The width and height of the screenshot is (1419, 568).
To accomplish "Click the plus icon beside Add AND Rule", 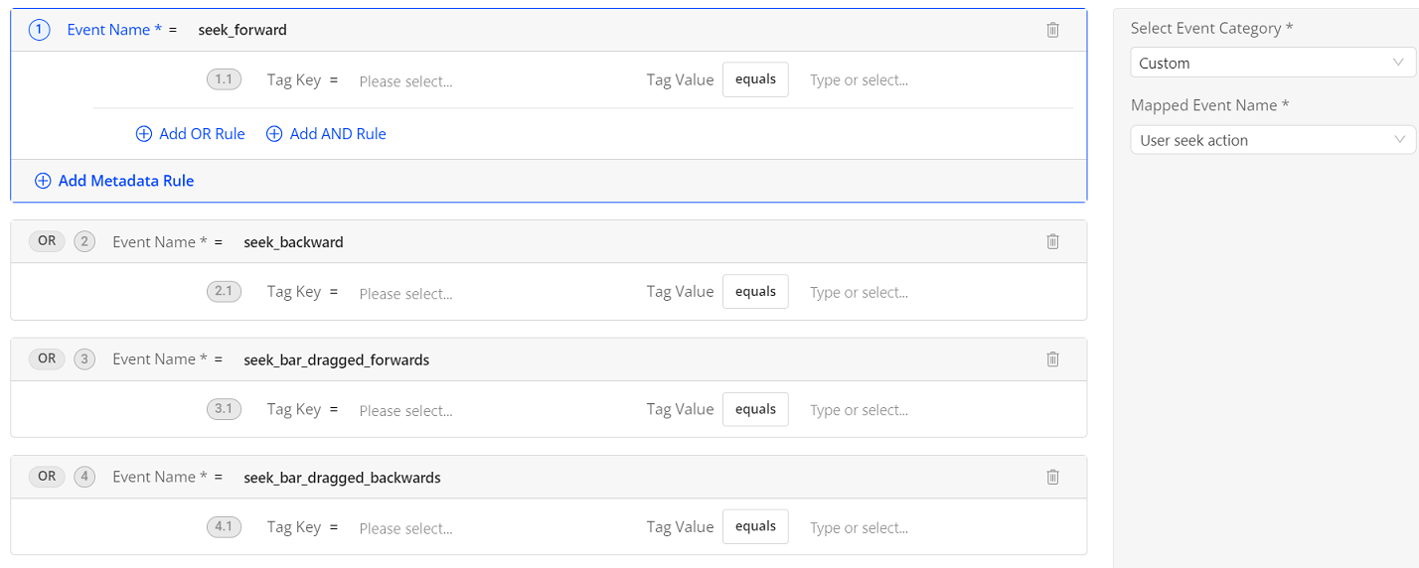I will coord(274,134).
